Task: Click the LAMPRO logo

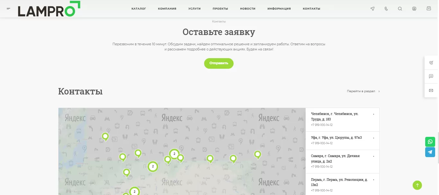Action: (x=49, y=9)
